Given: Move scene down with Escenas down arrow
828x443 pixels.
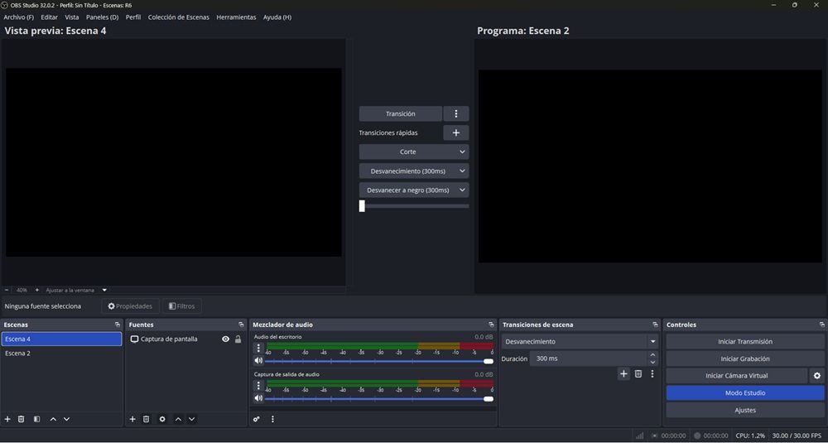Looking at the screenshot, I should 66,419.
